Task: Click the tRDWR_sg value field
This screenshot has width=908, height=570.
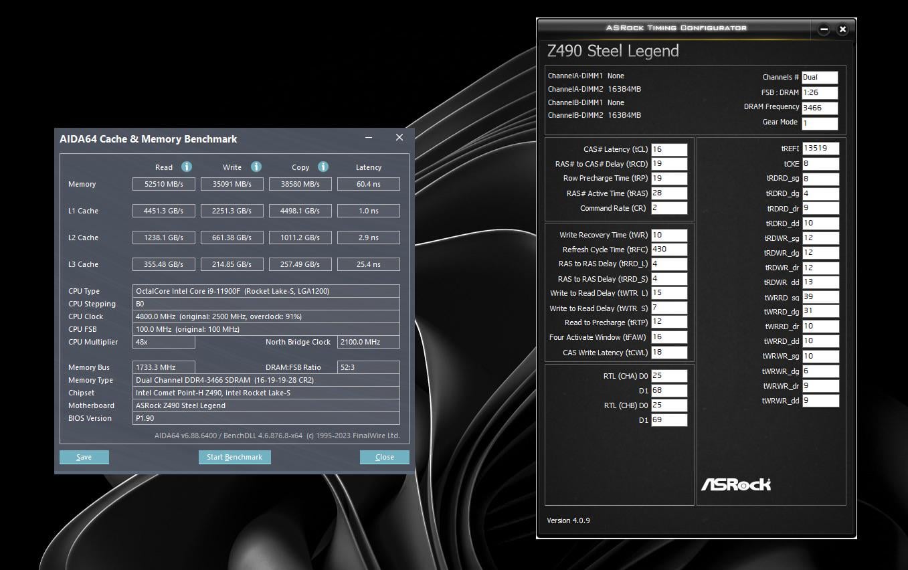Action: click(820, 238)
